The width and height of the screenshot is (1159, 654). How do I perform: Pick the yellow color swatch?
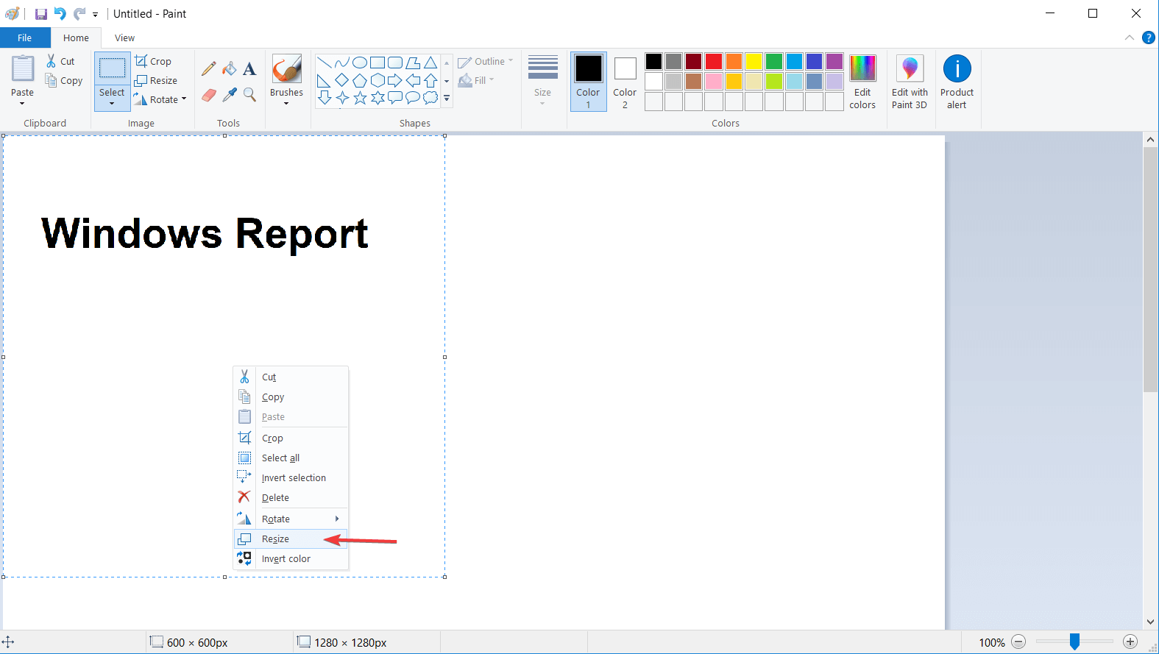754,61
